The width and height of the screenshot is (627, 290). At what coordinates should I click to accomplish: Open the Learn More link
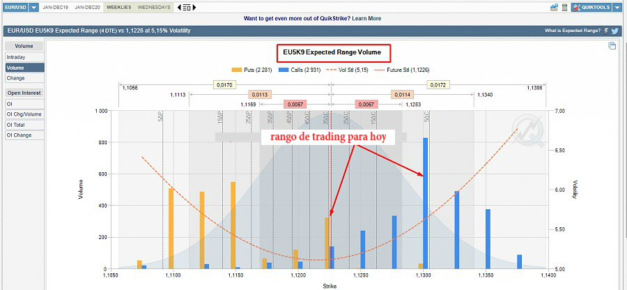(x=366, y=18)
